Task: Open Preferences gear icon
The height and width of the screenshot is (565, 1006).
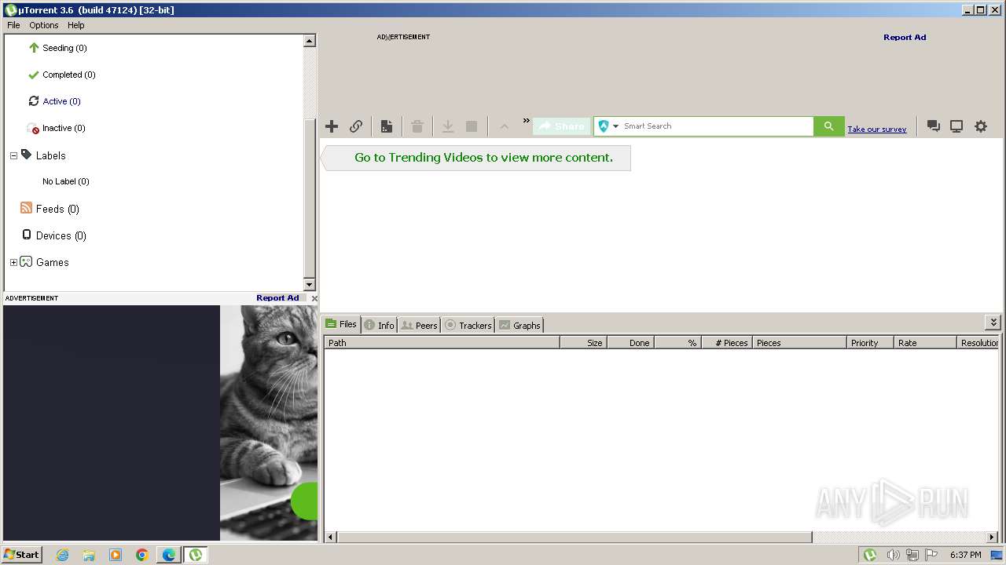Action: point(981,126)
